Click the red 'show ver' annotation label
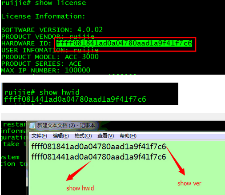This screenshot has width=225, height=195. coord(189,183)
